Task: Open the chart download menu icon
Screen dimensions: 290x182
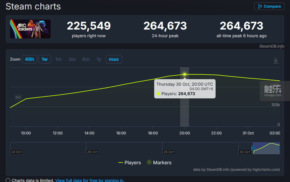Action: point(275,60)
